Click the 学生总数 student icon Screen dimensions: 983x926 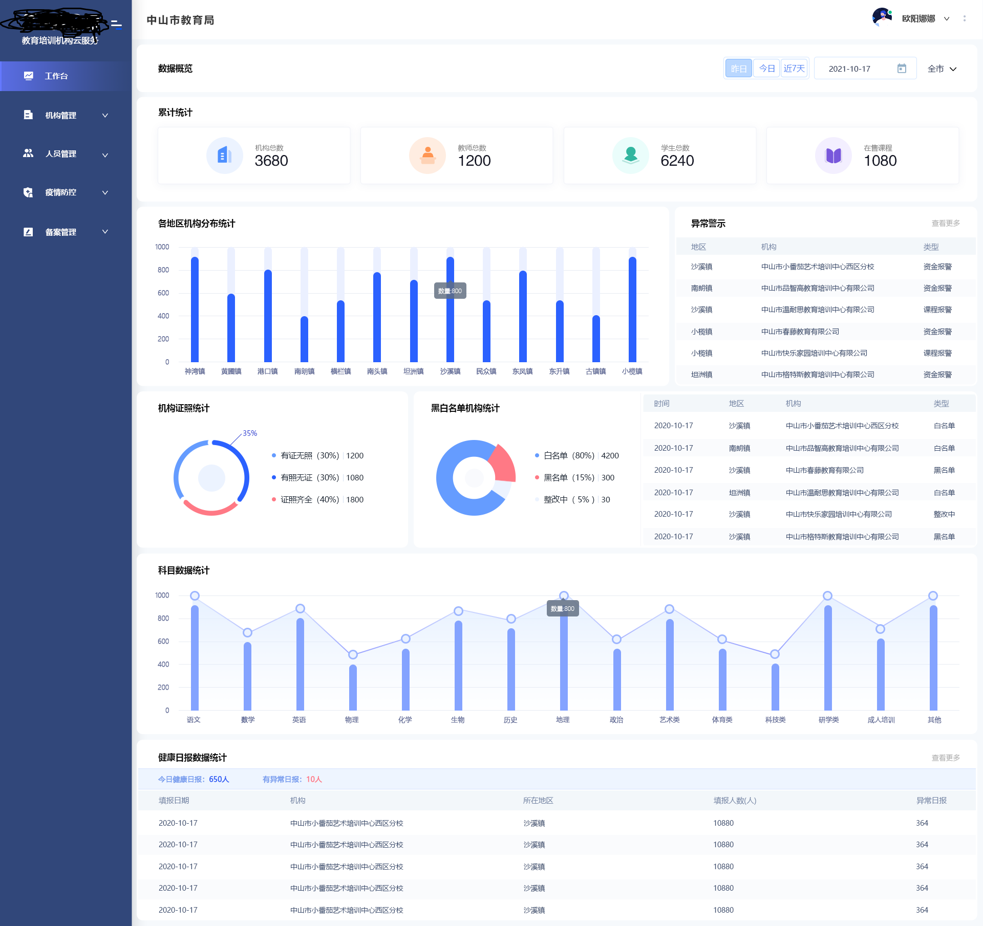[631, 156]
